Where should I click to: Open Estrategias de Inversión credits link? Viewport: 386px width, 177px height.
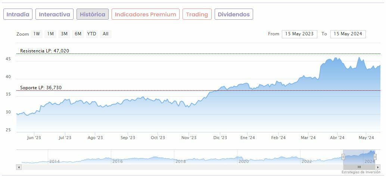[x=361, y=173]
